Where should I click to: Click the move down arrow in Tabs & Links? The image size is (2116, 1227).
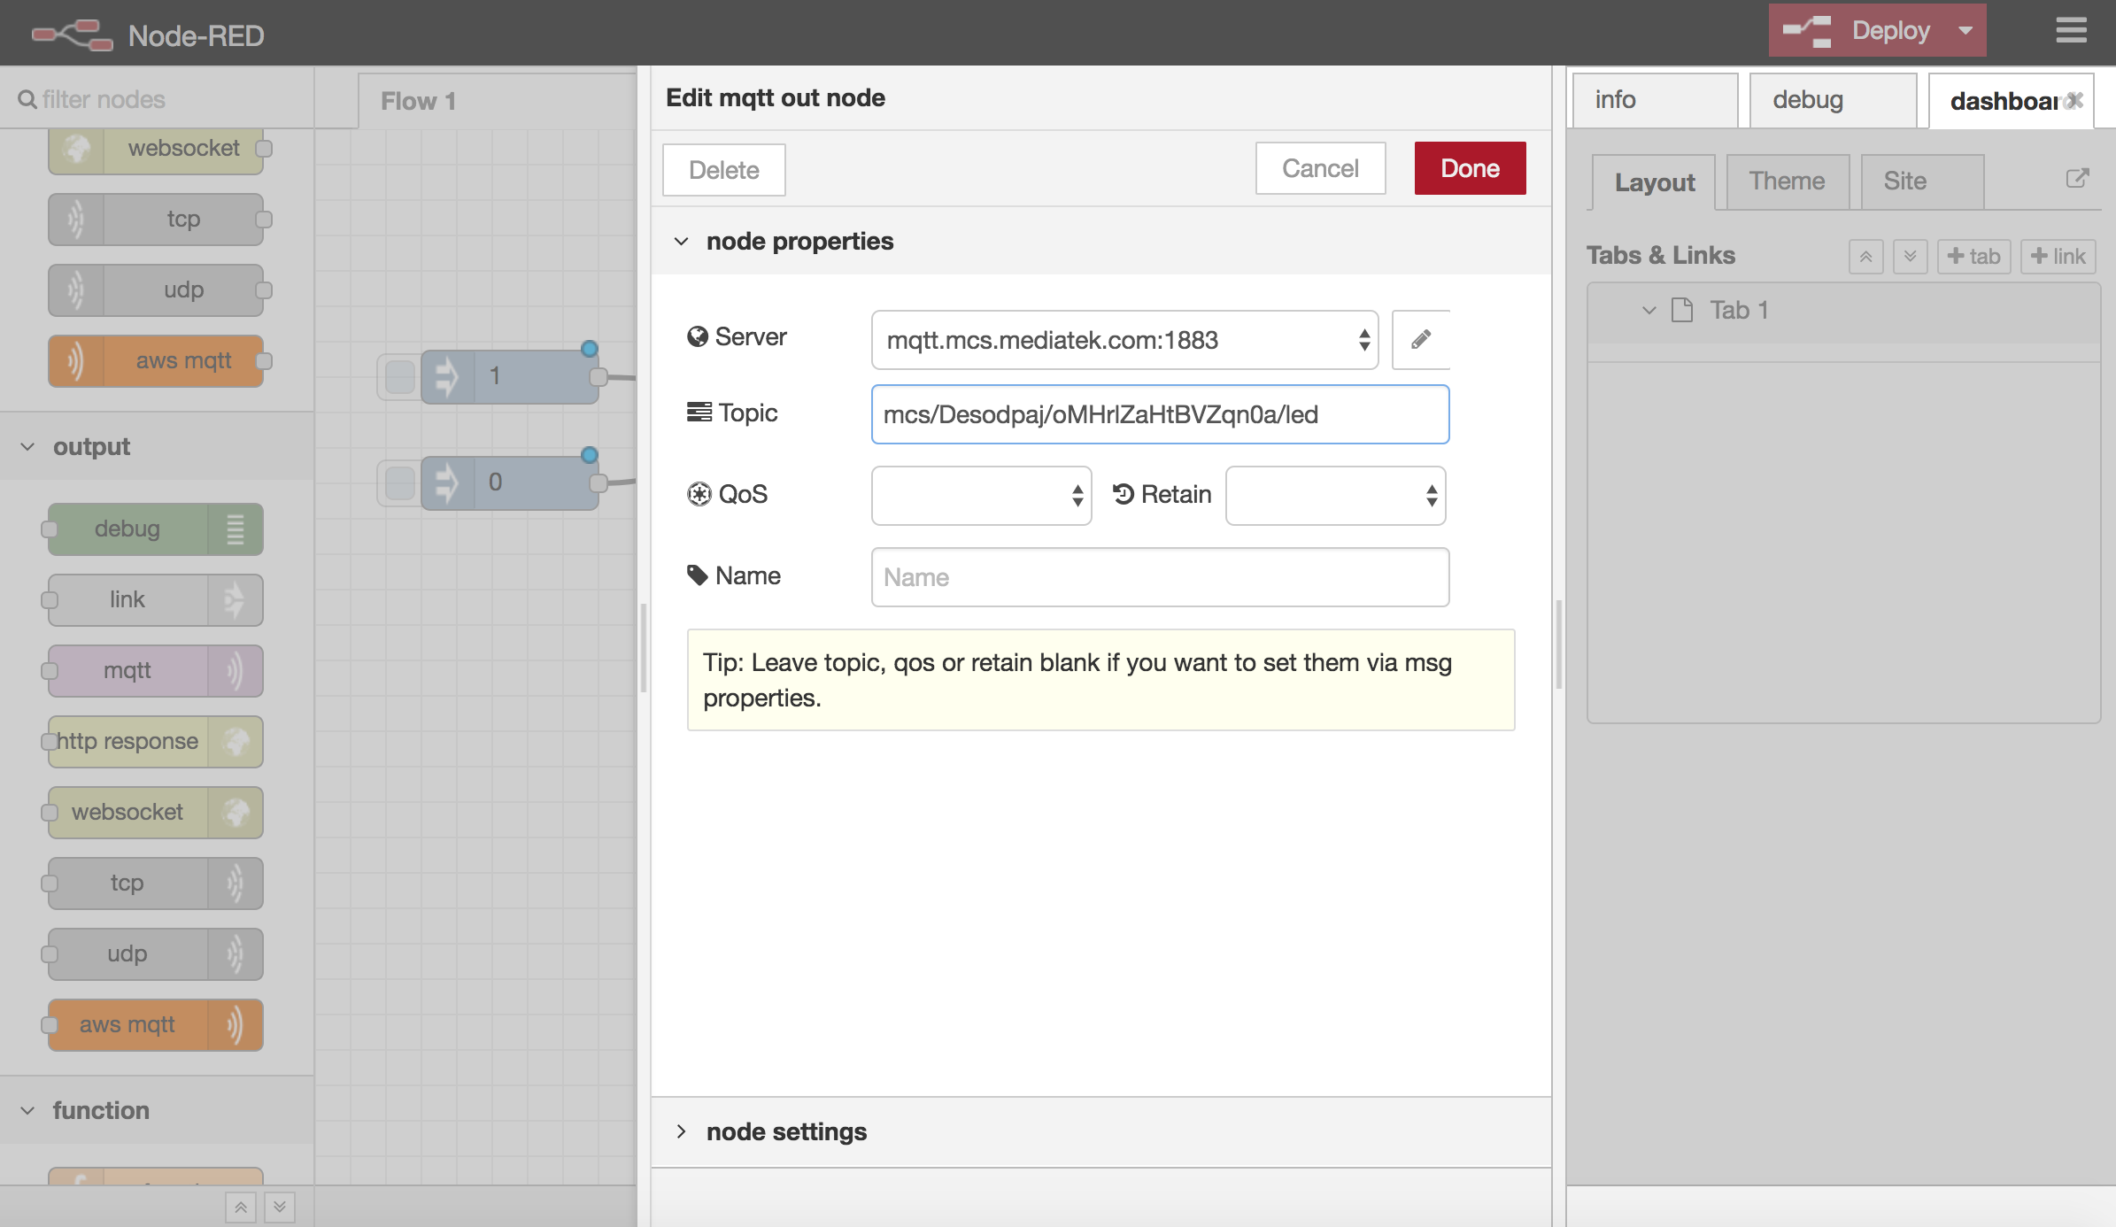[x=1910, y=257]
